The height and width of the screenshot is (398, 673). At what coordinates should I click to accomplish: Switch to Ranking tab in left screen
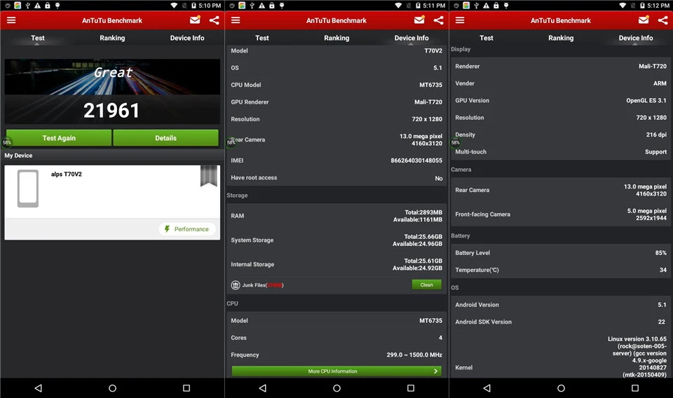[112, 38]
